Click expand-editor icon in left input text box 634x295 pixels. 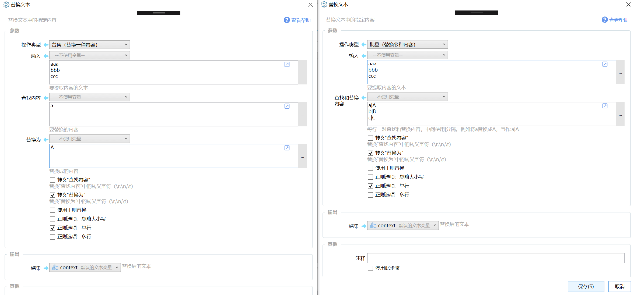tap(287, 65)
